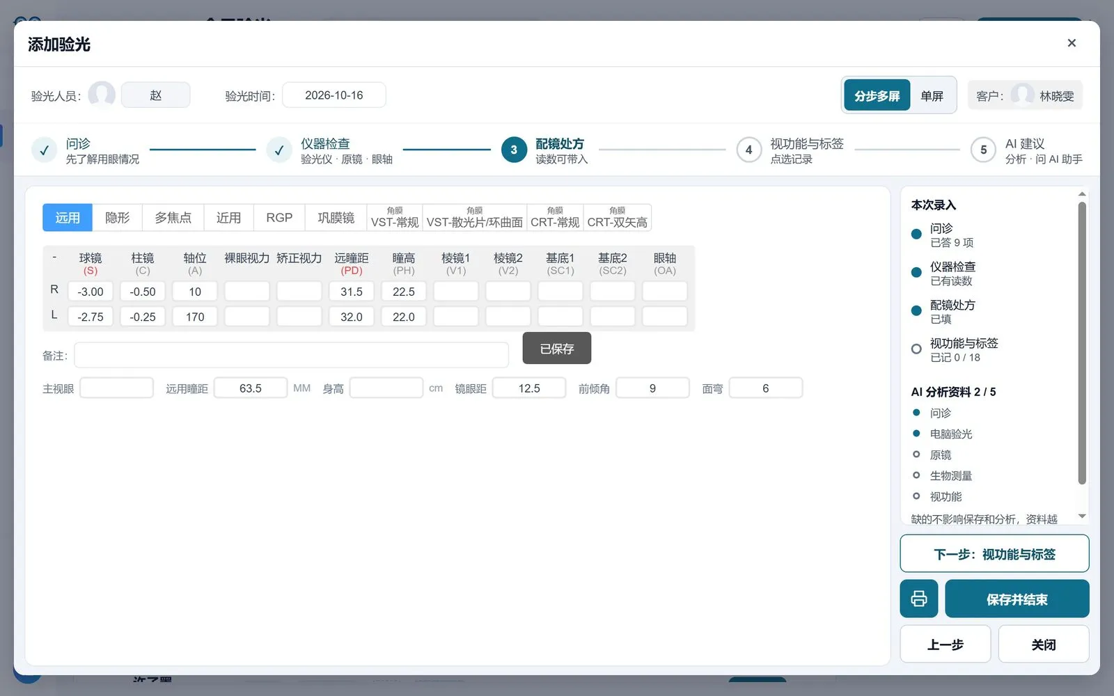The width and height of the screenshot is (1114, 696).
Task: Click the 问诊 step checkmark icon
Action: click(x=44, y=150)
